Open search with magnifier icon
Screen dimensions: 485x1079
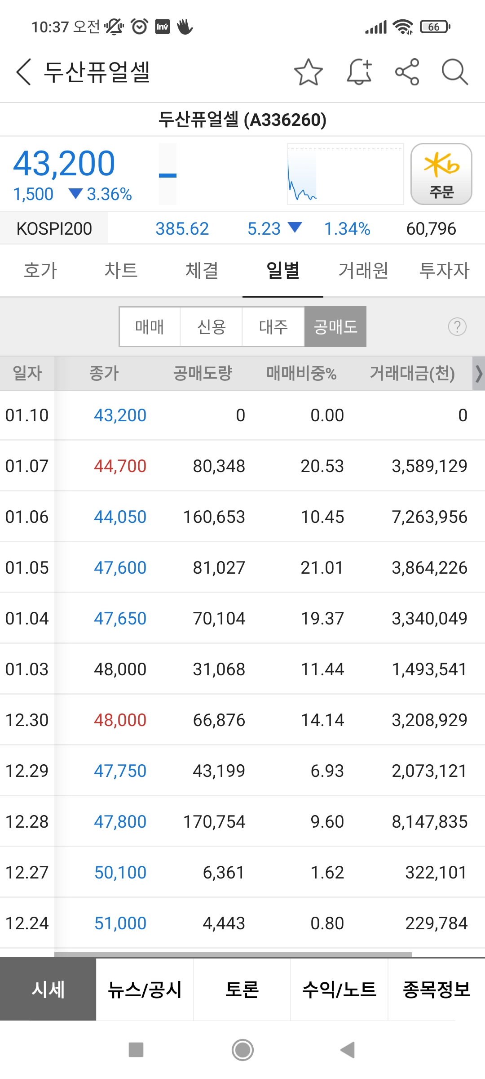455,72
